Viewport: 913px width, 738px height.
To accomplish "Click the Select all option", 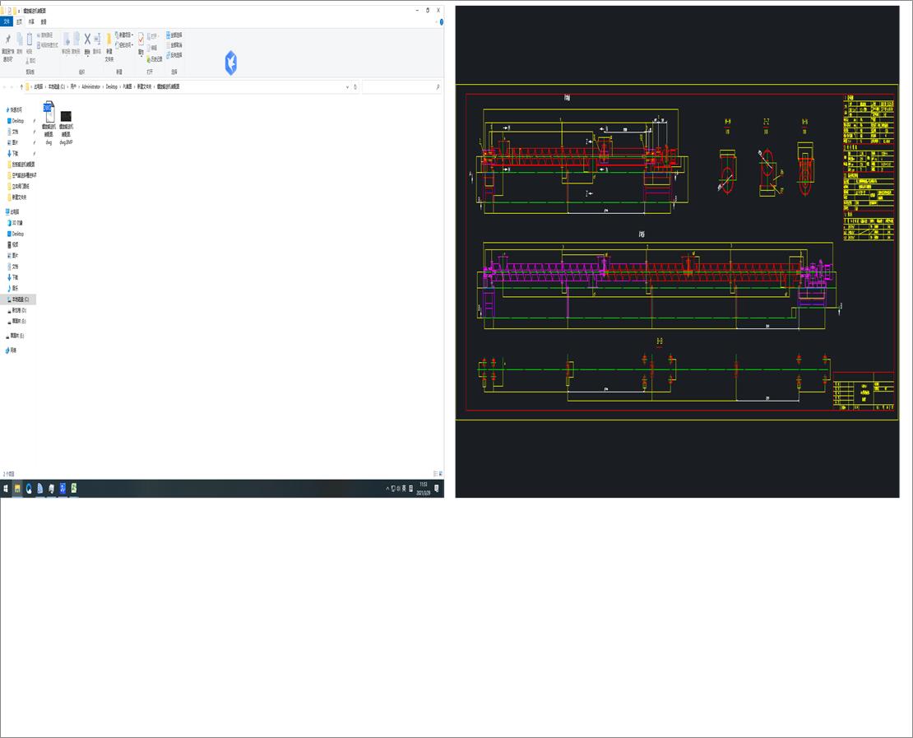I will click(x=174, y=35).
